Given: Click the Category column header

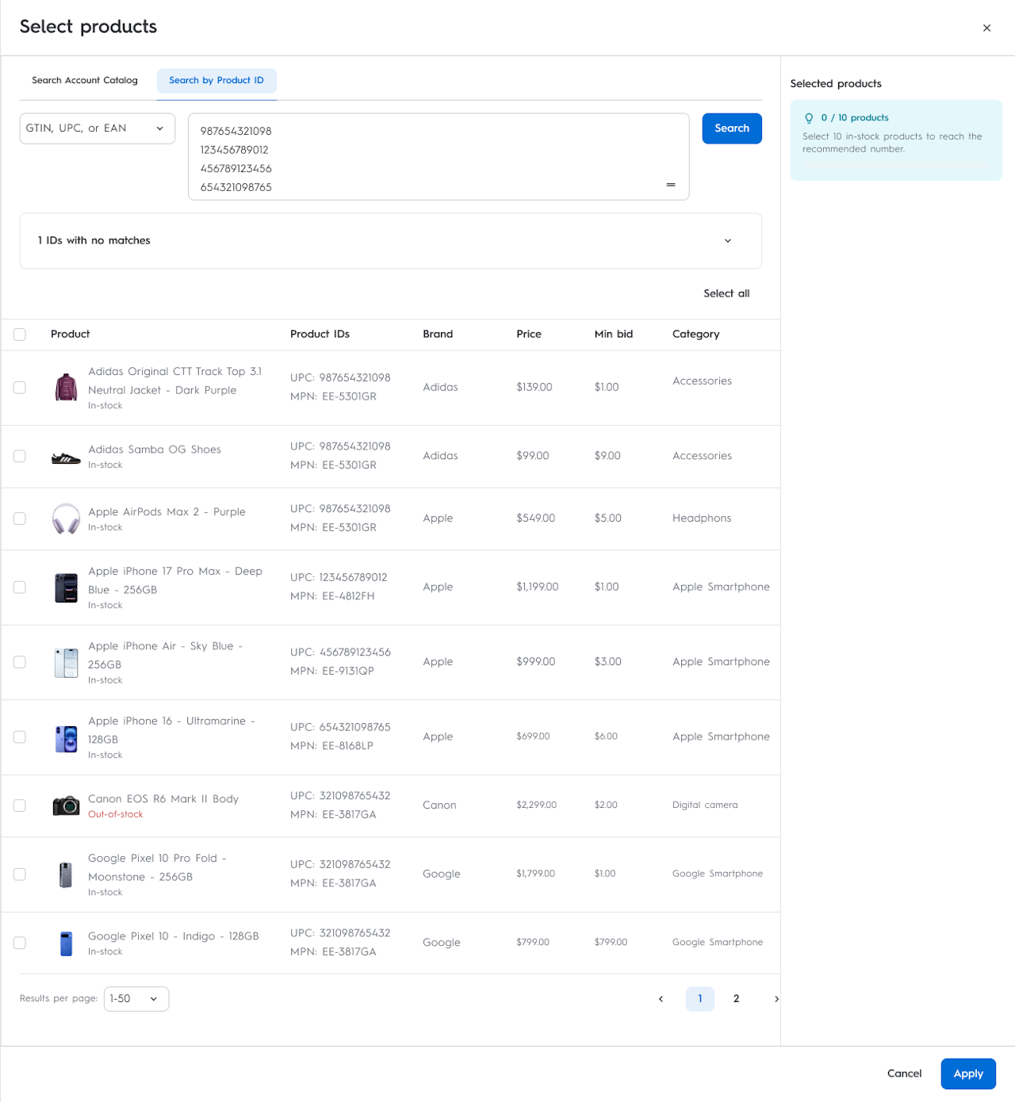Looking at the screenshot, I should click(x=696, y=335).
